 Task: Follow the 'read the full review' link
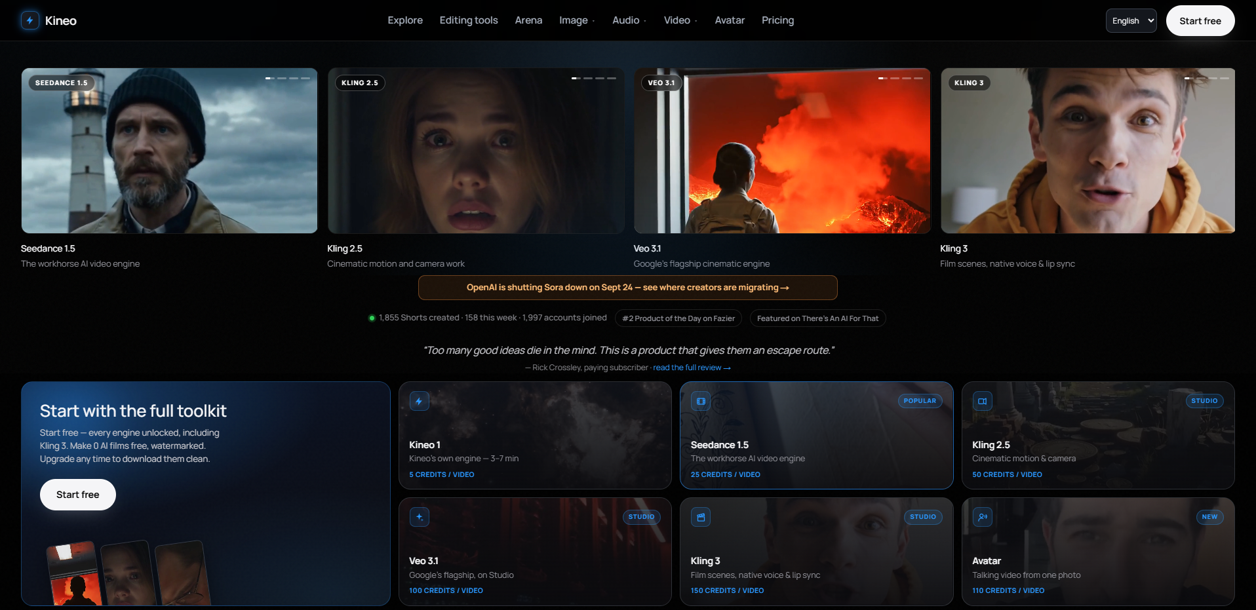pos(692,368)
